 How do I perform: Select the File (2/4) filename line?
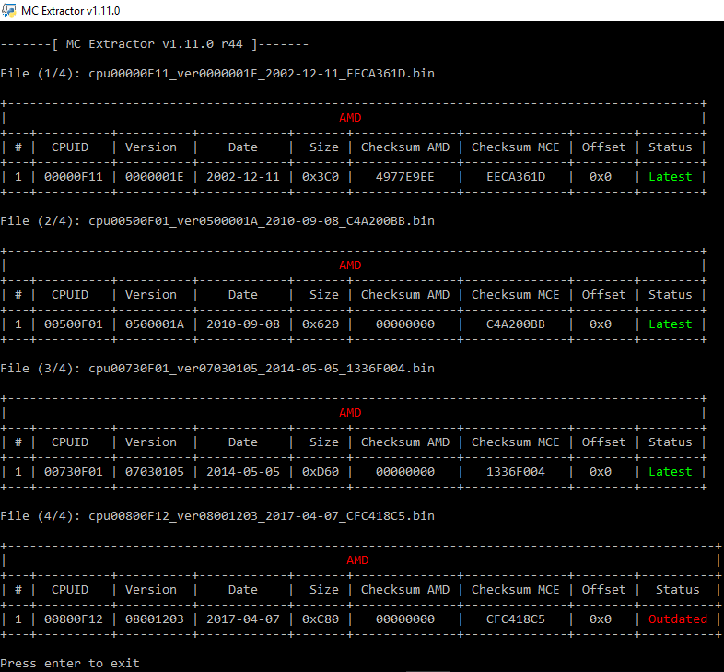(217, 221)
